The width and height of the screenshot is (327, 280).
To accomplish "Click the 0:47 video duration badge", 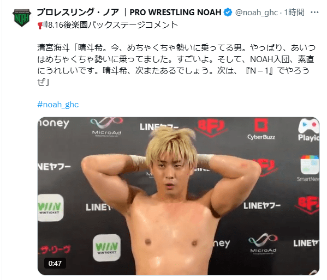I will [55, 263].
